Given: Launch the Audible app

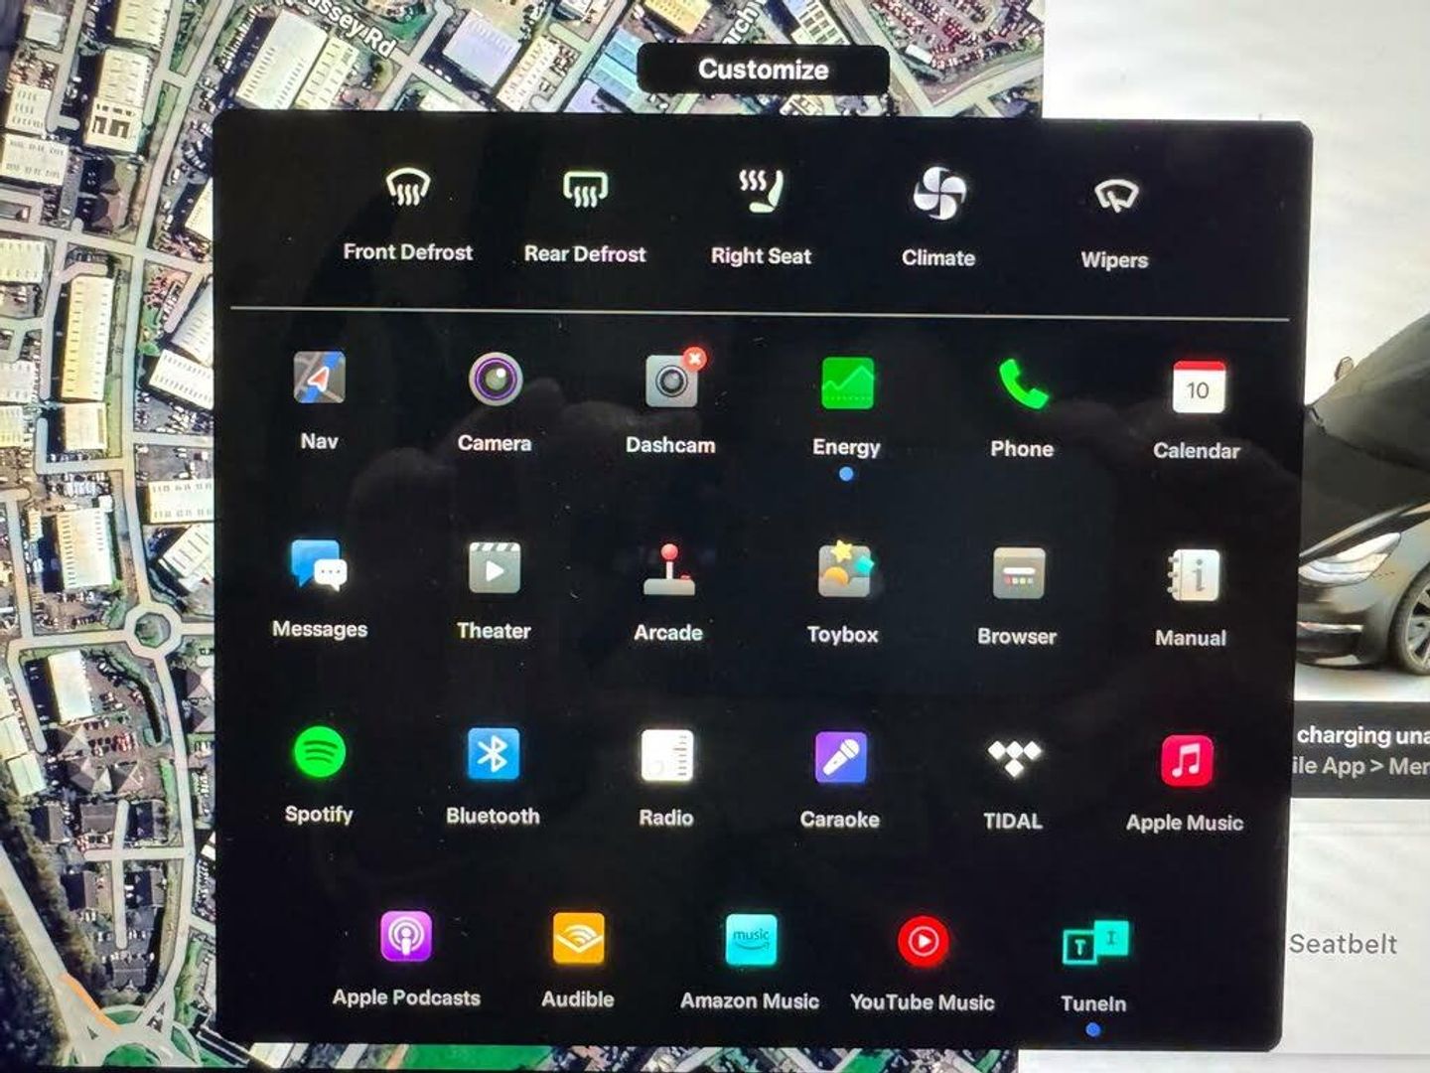Looking at the screenshot, I should [x=578, y=962].
